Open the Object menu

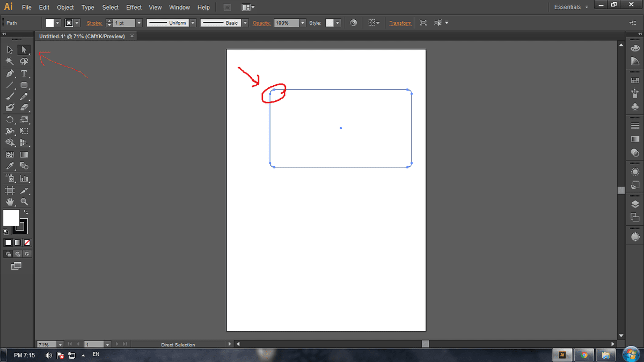65,7
